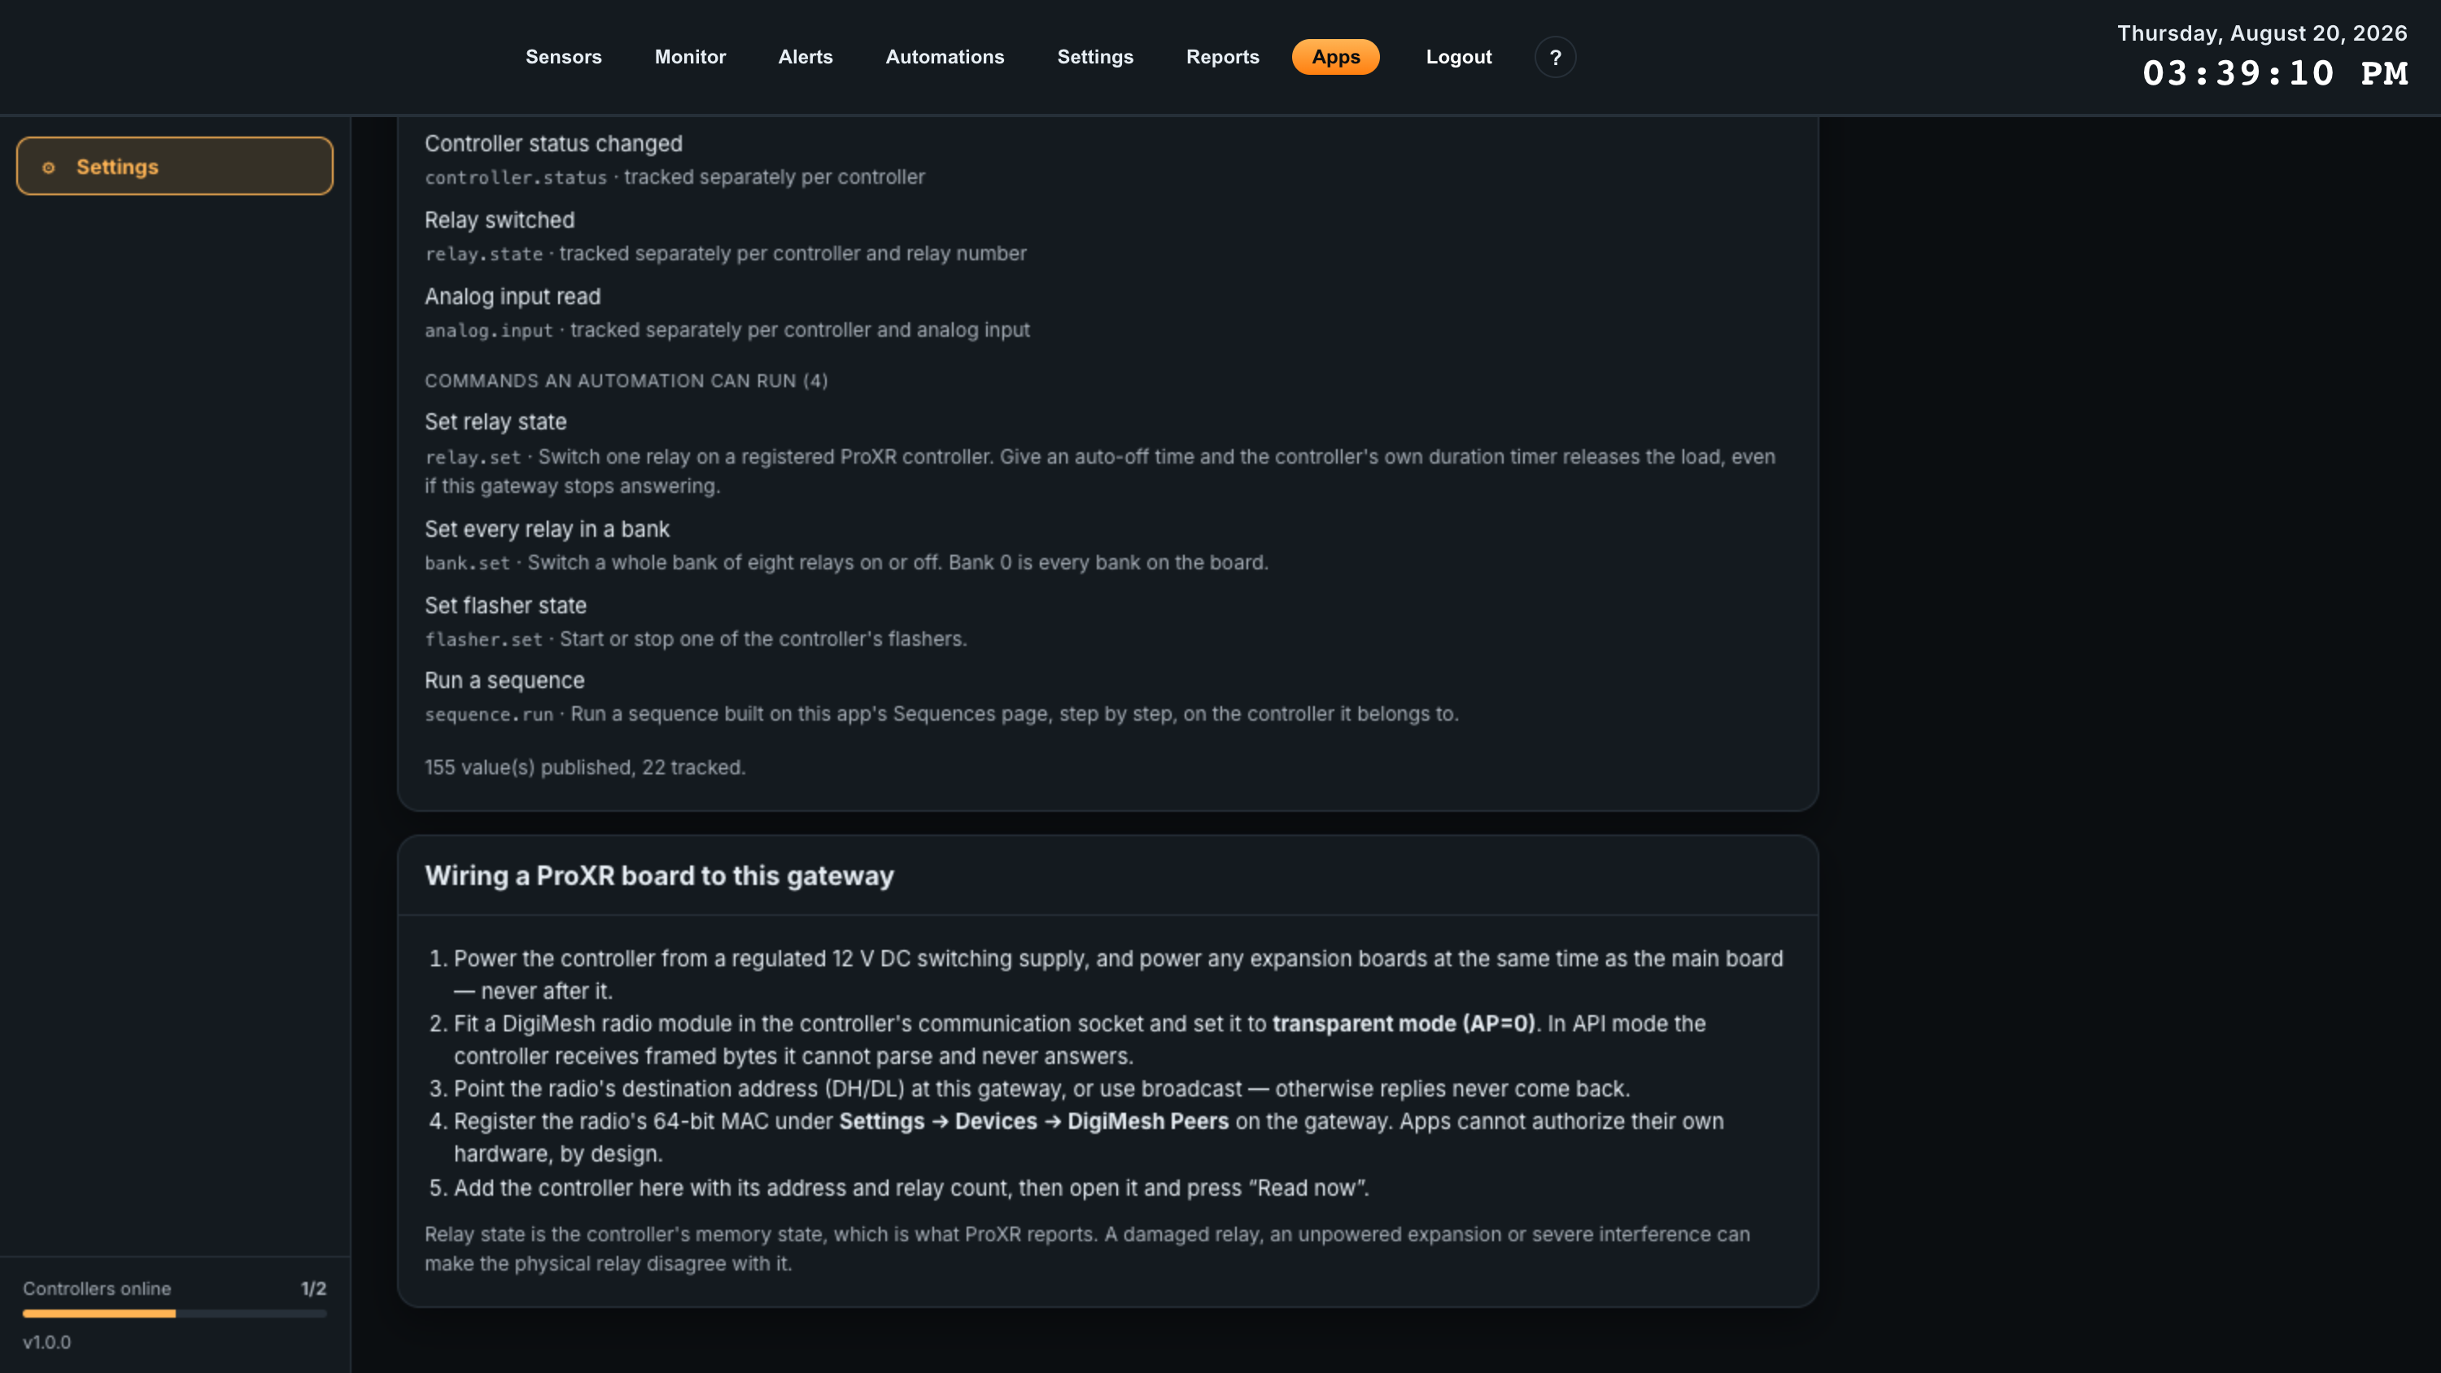Screen dimensions: 2441x1373
Task: Click the Thursday, August 20, 2026 date
Action: coord(2262,33)
